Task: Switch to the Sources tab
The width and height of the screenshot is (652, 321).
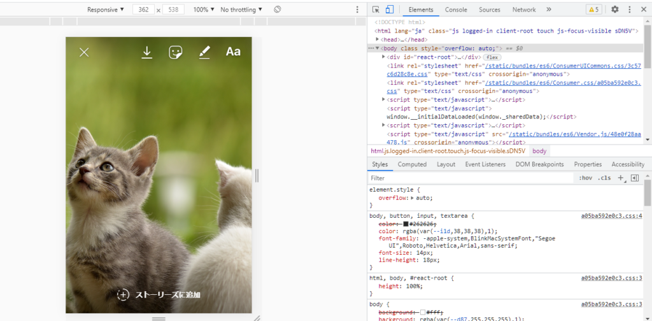Action: point(489,10)
